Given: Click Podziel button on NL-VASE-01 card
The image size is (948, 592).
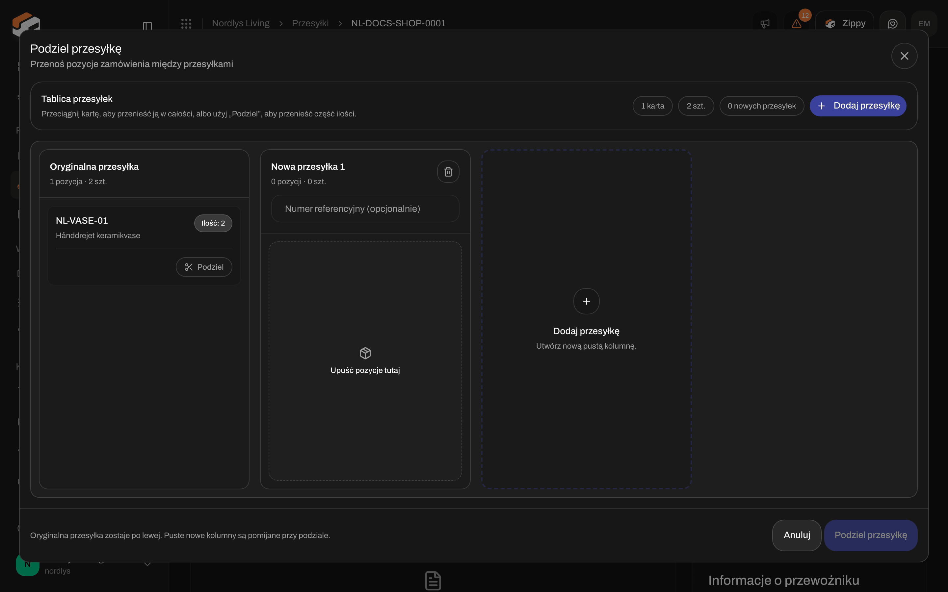Looking at the screenshot, I should 204,267.
